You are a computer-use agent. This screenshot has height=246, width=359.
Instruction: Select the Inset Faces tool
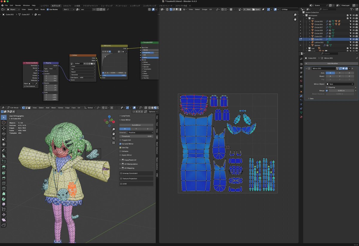(x=4, y=172)
